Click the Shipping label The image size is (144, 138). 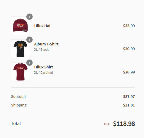click(x=19, y=105)
